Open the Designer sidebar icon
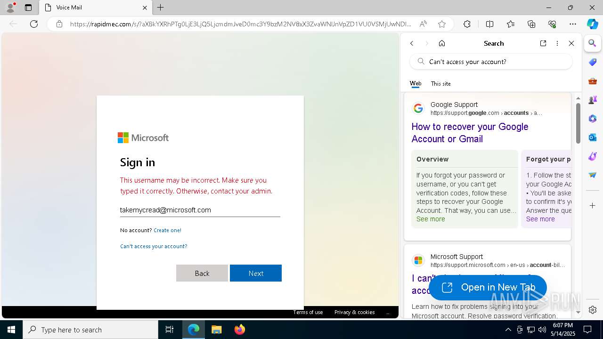The image size is (603, 339). (x=593, y=156)
